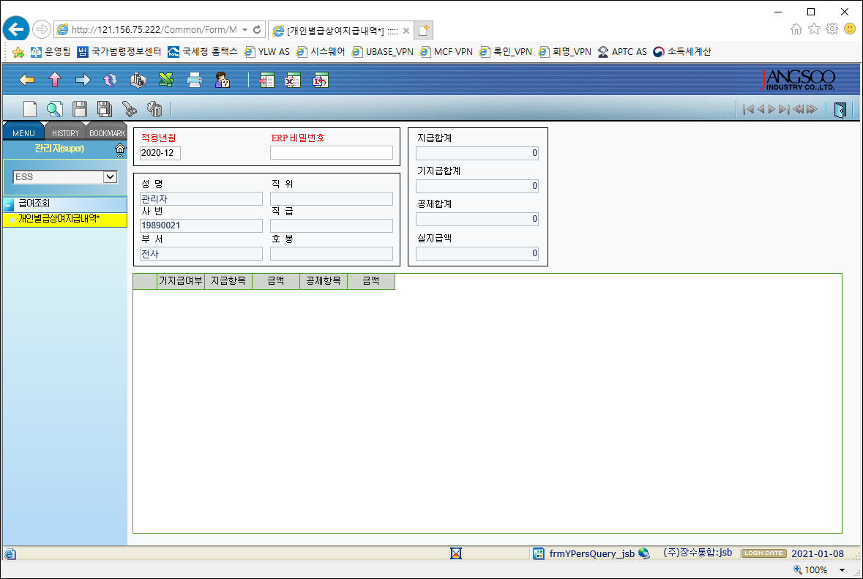This screenshot has width=863, height=579.
Task: Click the 지급합계 total field
Action: pyautogui.click(x=477, y=154)
